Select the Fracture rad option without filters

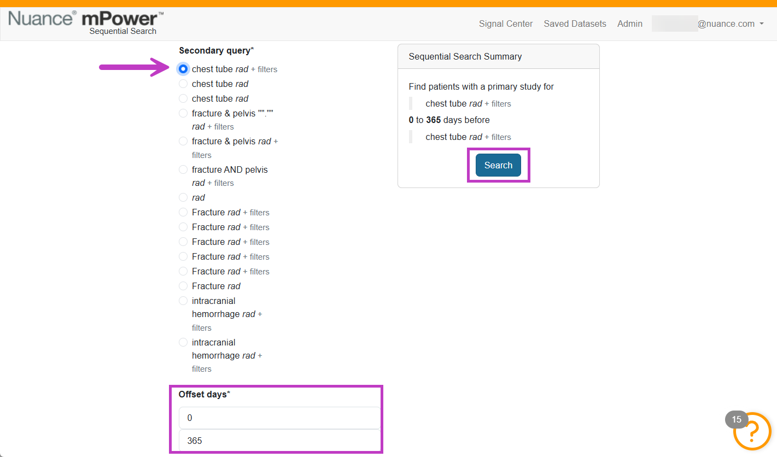pos(183,286)
